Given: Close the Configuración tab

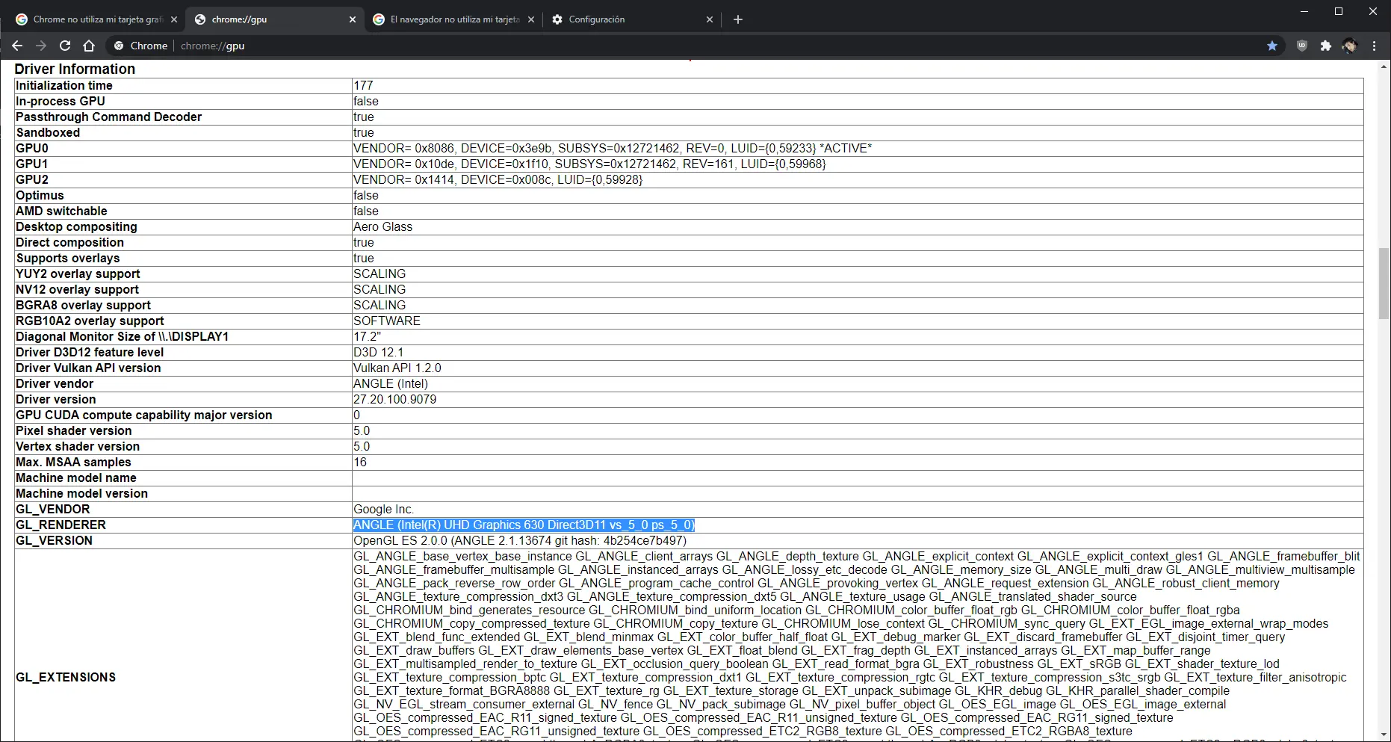Looking at the screenshot, I should pos(710,19).
